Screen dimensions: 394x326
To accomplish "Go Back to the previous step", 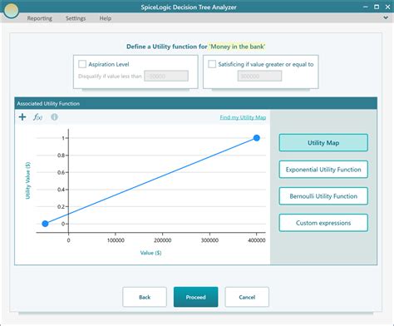I will click(145, 297).
